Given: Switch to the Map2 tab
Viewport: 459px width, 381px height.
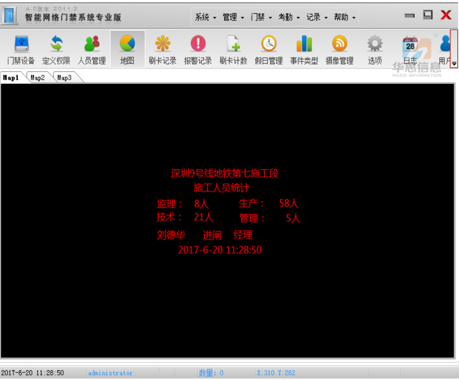Looking at the screenshot, I should [x=38, y=77].
